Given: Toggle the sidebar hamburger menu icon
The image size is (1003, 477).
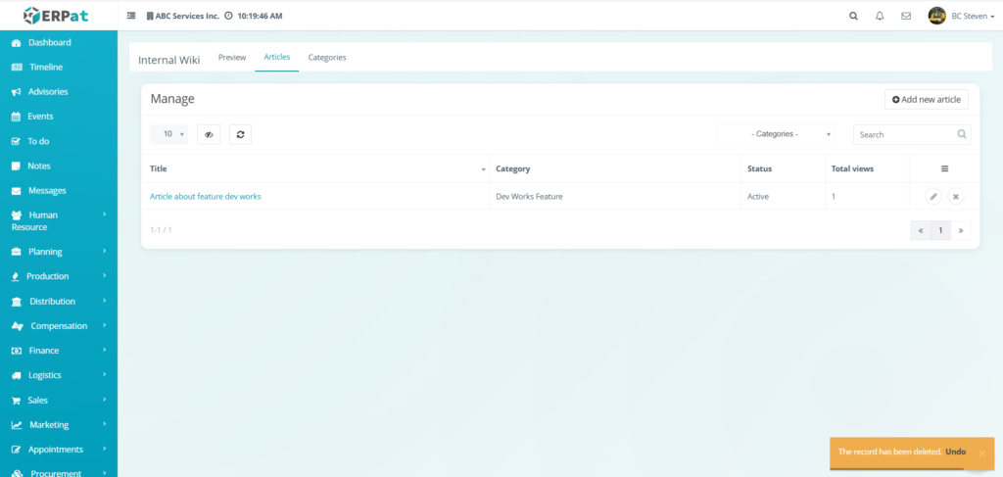Looking at the screenshot, I should [131, 16].
